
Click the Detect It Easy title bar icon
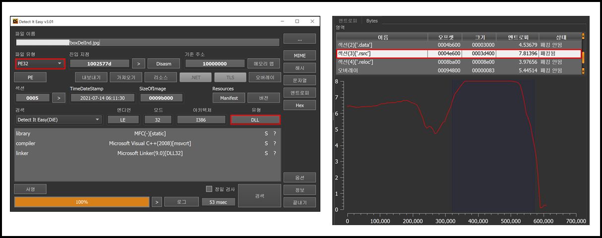coord(15,21)
